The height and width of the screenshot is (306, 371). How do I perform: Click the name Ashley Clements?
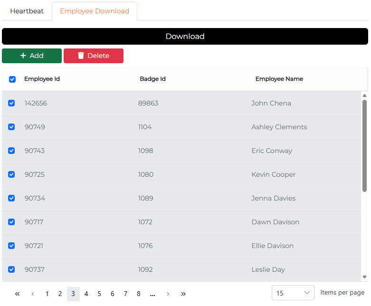click(x=279, y=127)
